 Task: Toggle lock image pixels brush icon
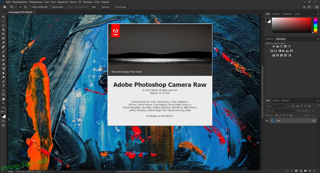click(280, 115)
